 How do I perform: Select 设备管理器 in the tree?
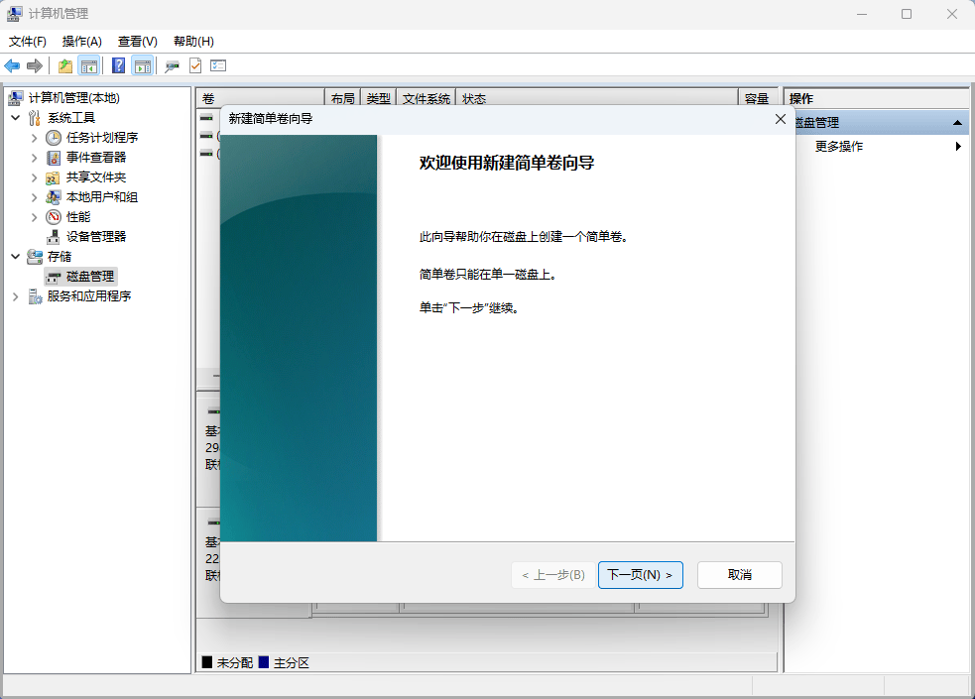(95, 236)
